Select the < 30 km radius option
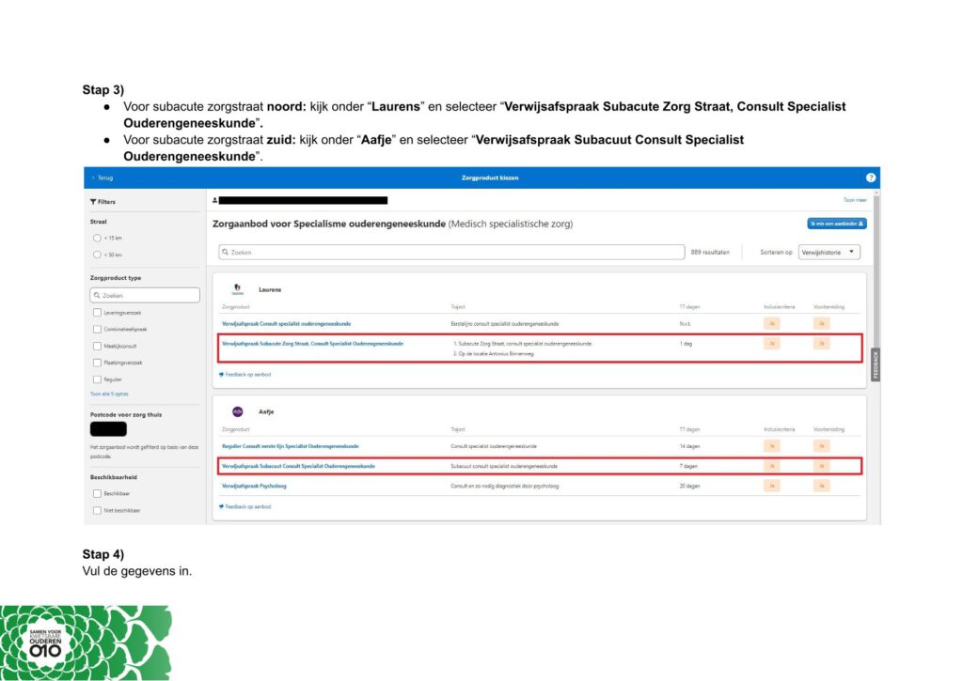963x681 pixels. click(97, 255)
